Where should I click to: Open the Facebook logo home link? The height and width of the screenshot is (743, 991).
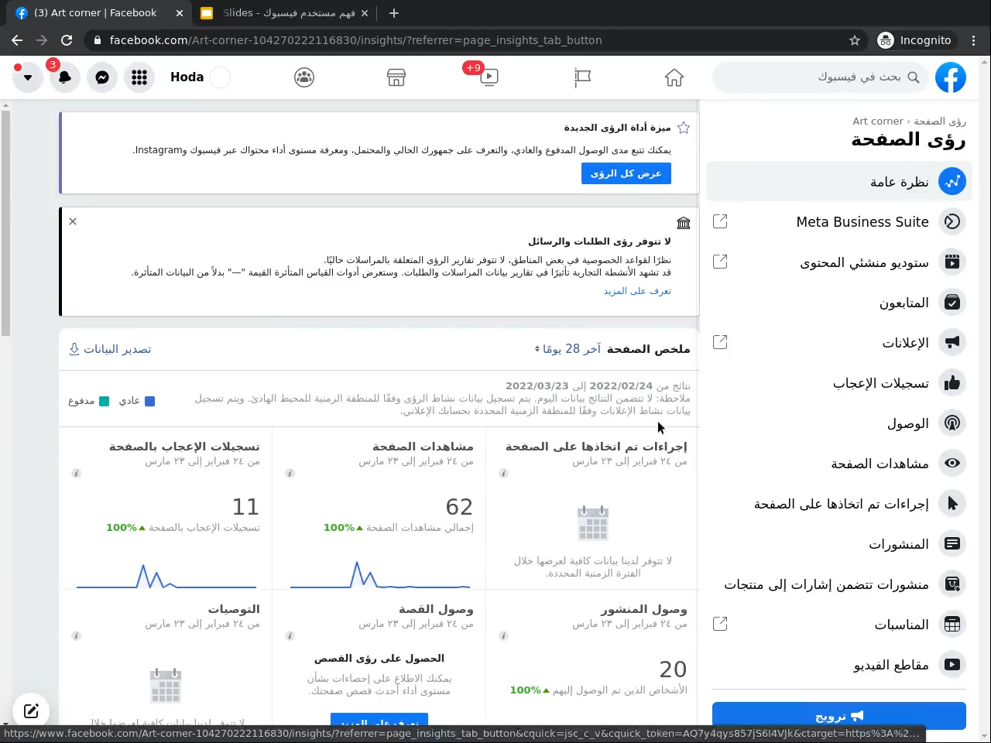tap(951, 77)
